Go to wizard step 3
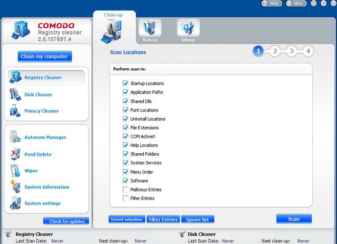Image resolution: width=337 pixels, height=244 pixels. [292, 51]
